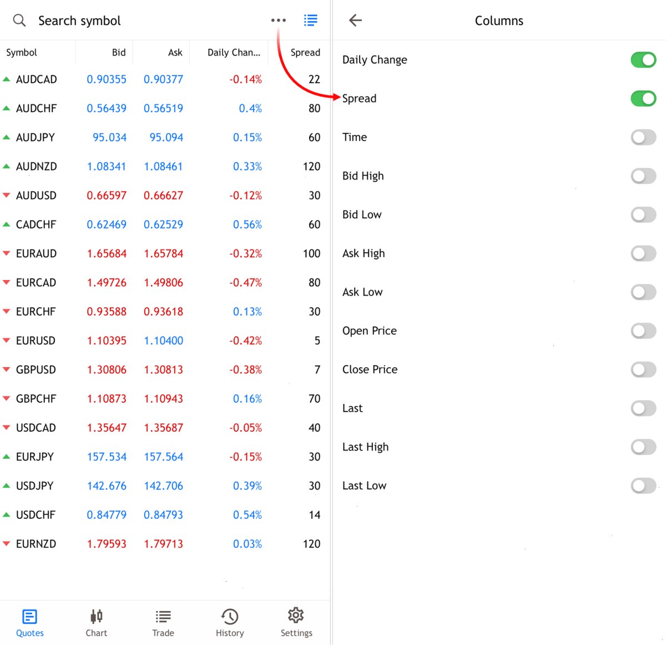
Task: Click the CADCHF ask price 0.62529
Action: point(163,224)
